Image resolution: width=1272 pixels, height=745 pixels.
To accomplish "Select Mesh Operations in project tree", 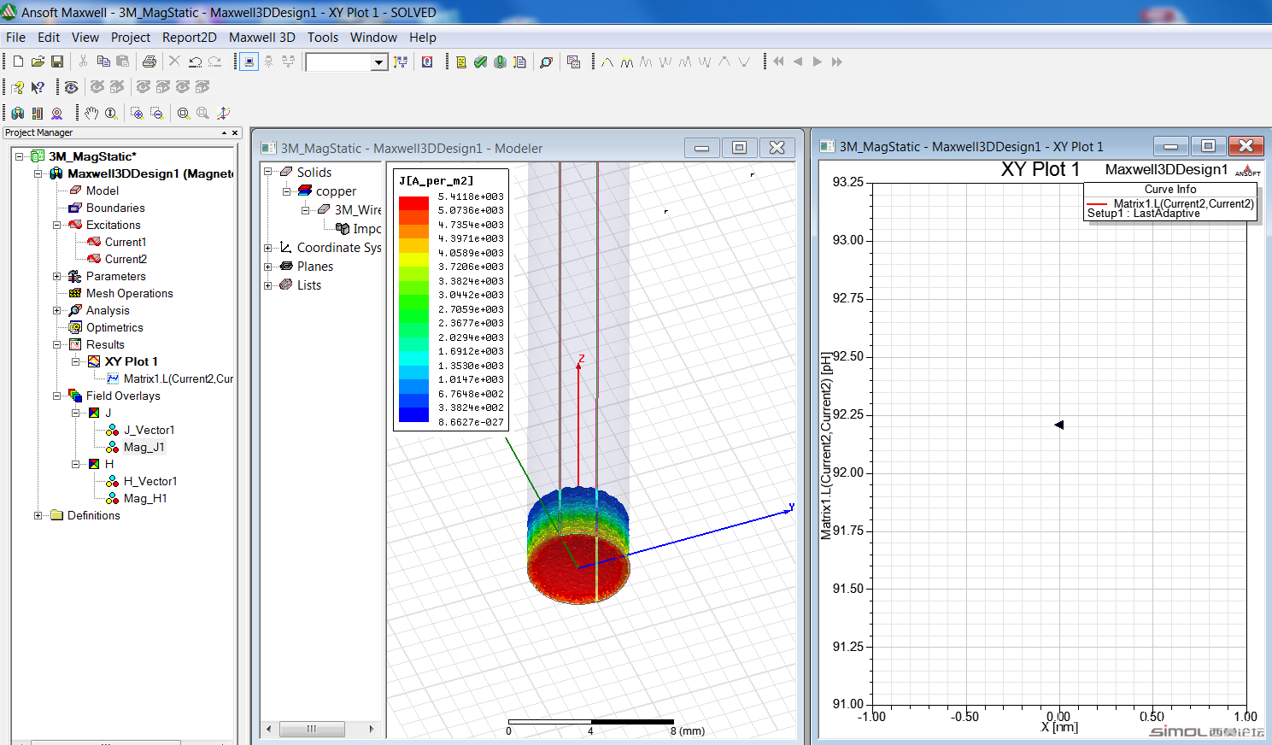I will point(129,293).
